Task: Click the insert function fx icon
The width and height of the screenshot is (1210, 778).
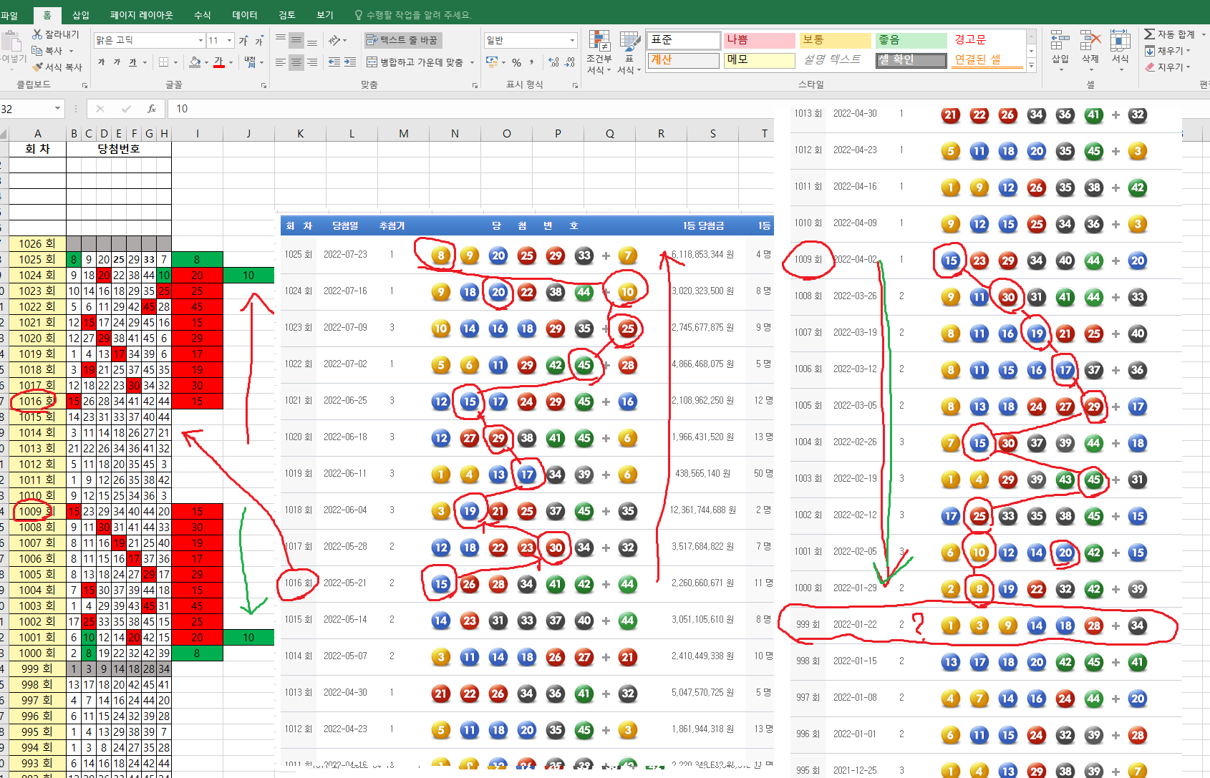Action: [151, 109]
